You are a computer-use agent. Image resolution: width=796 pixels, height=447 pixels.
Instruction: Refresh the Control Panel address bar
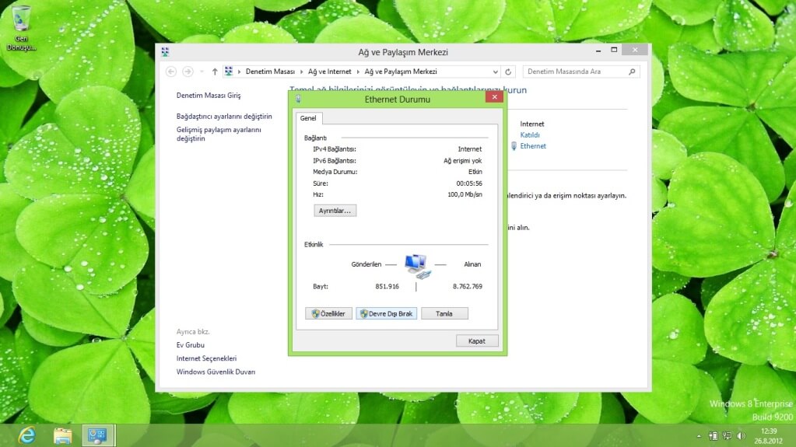[x=508, y=72]
